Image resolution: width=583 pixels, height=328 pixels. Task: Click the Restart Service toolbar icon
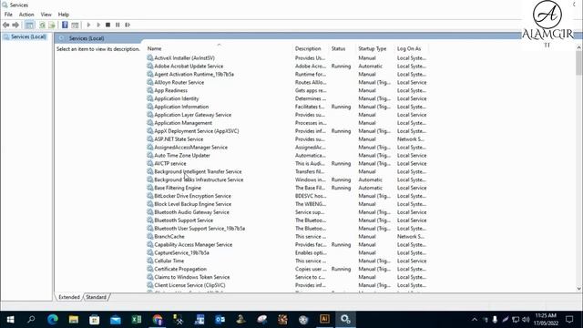coord(128,25)
